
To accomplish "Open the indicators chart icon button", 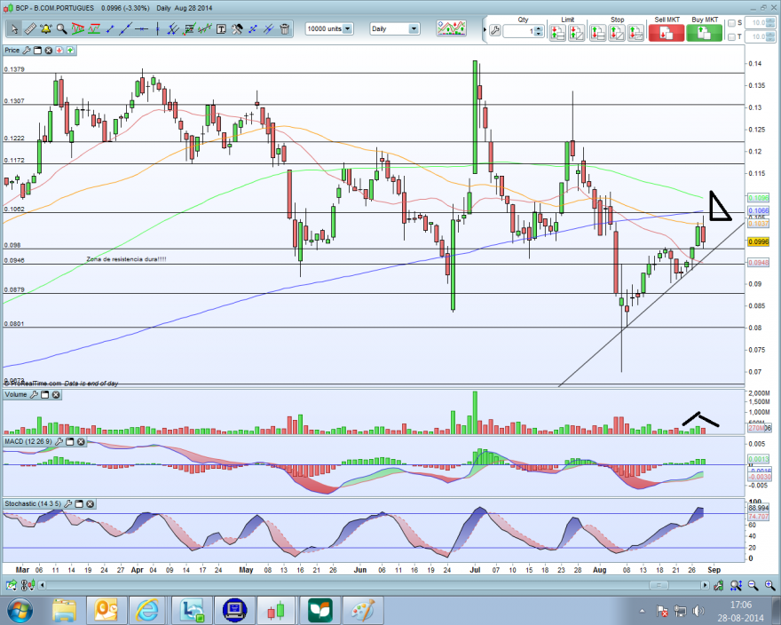I will [451, 28].
